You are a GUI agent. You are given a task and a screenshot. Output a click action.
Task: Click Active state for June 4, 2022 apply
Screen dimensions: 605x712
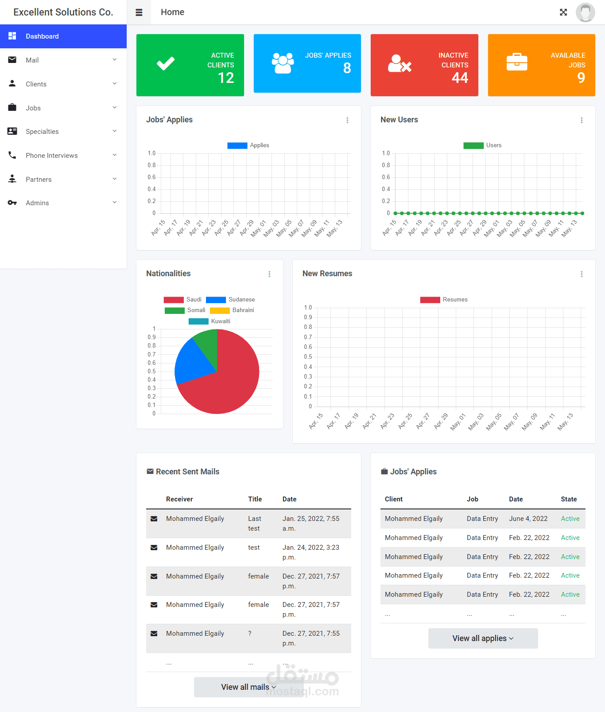pos(570,519)
